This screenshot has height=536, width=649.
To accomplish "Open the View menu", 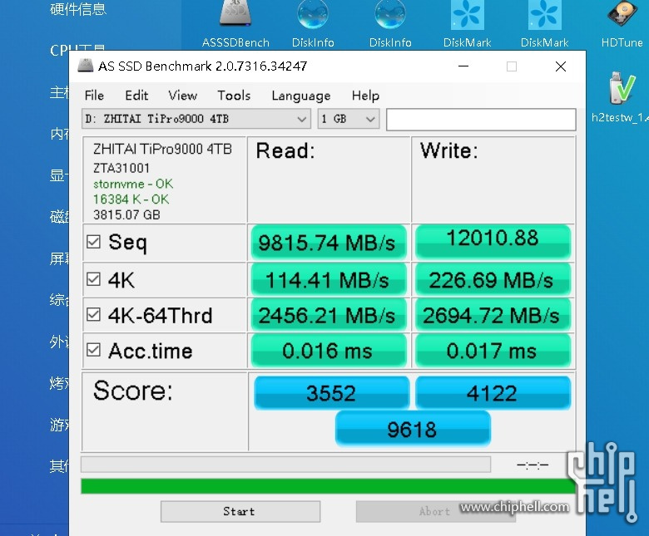I will (182, 96).
